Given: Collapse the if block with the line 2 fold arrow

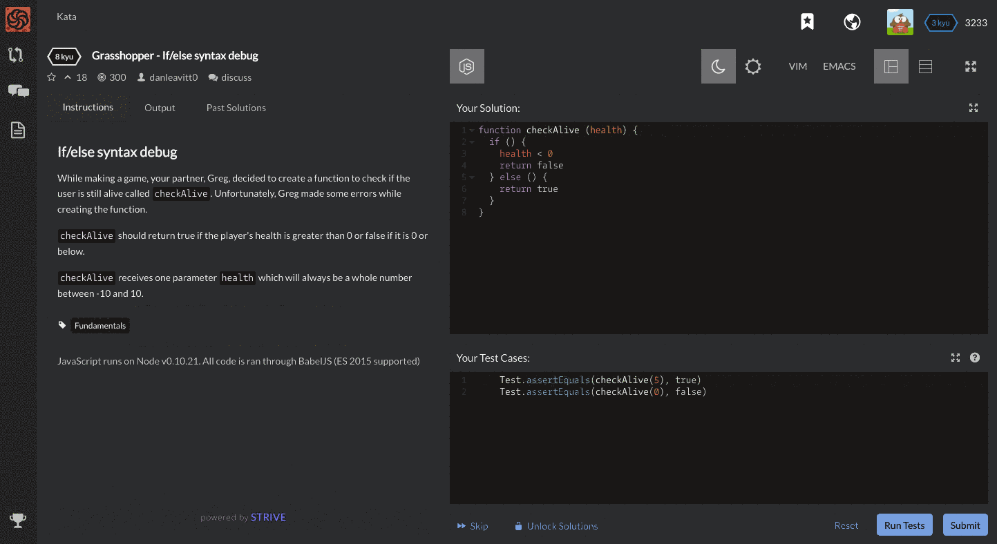Looking at the screenshot, I should pos(473,142).
